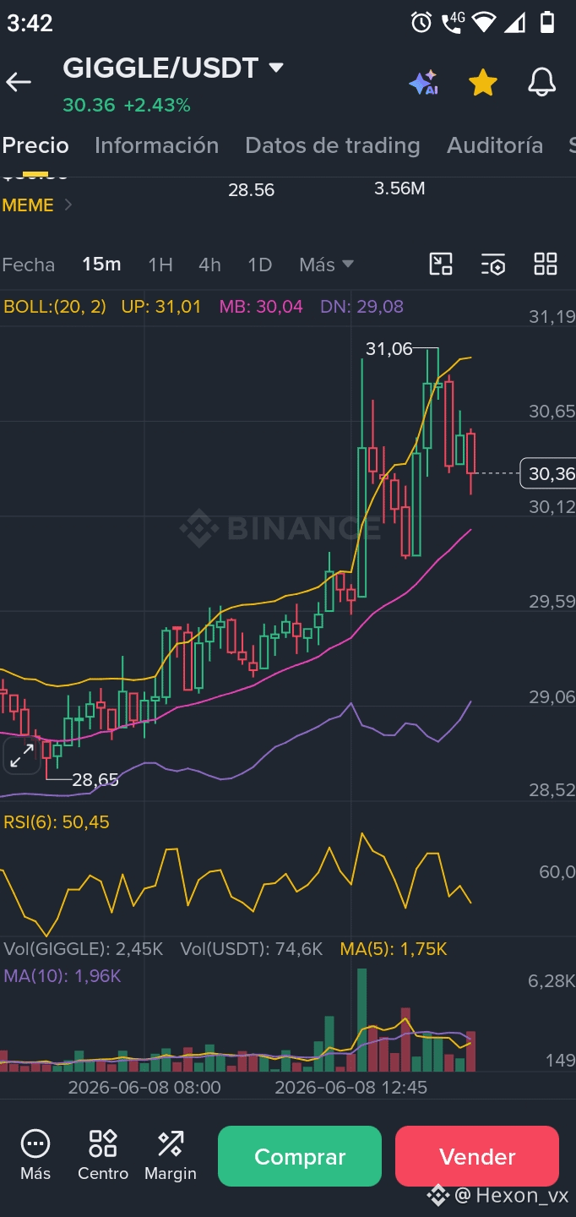Click the 30.36 +2.43% price text
Image resolution: width=576 pixels, height=1217 pixels.
pyautogui.click(x=127, y=106)
